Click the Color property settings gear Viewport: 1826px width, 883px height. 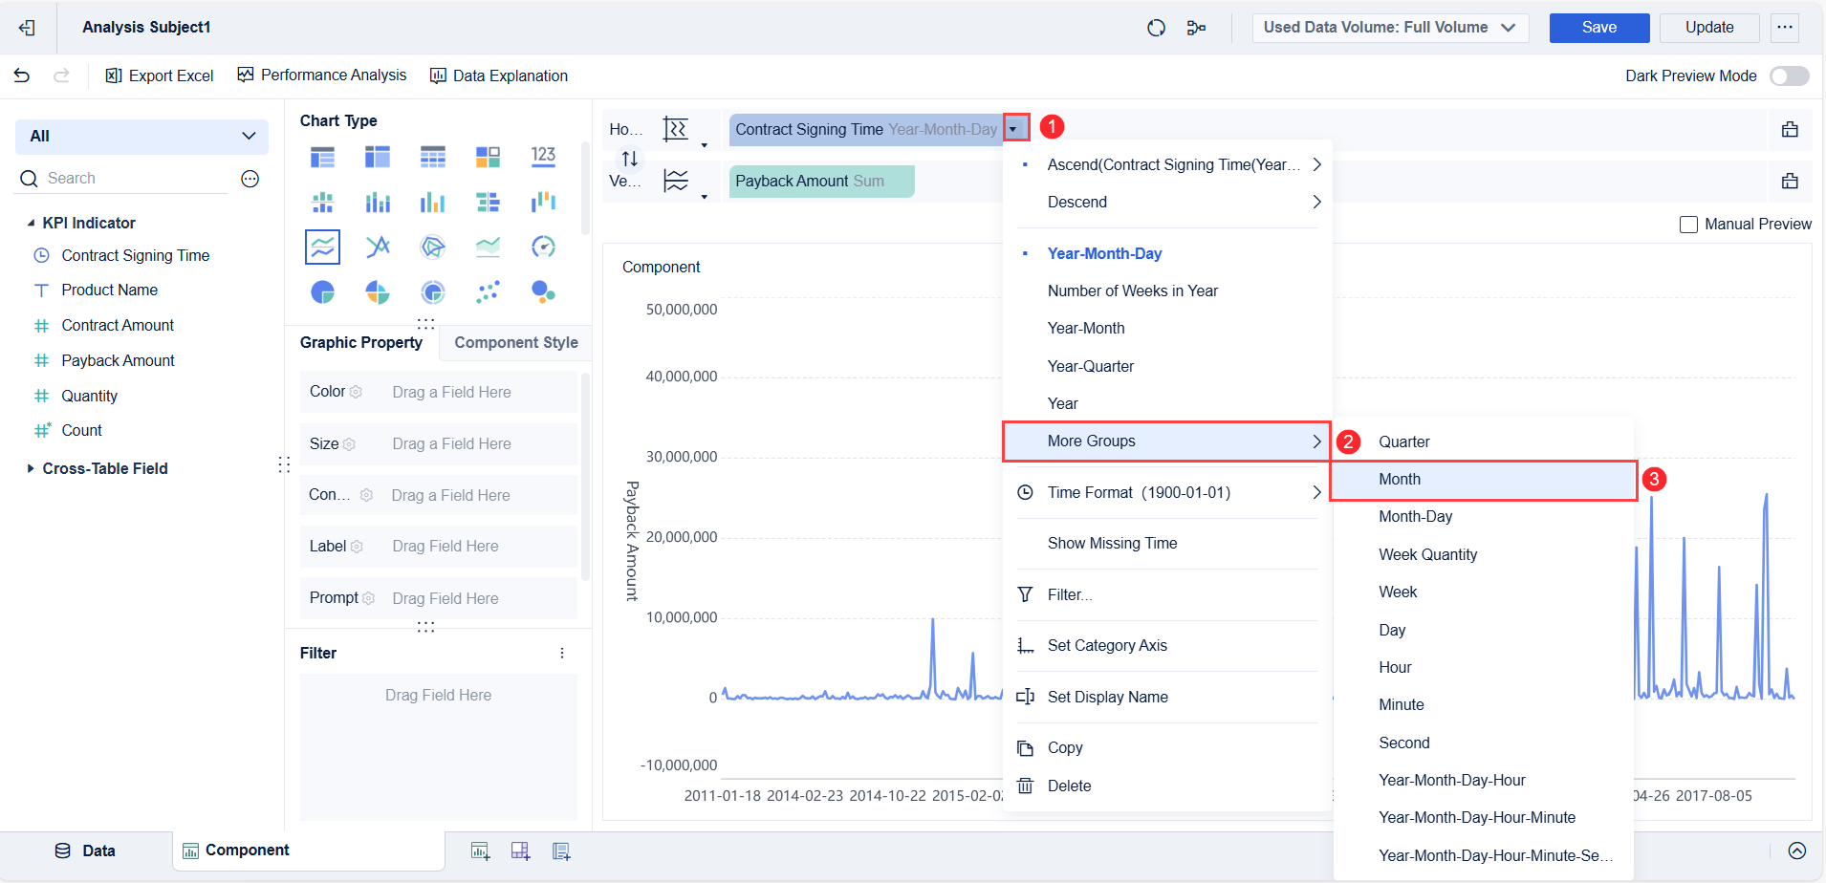357,392
